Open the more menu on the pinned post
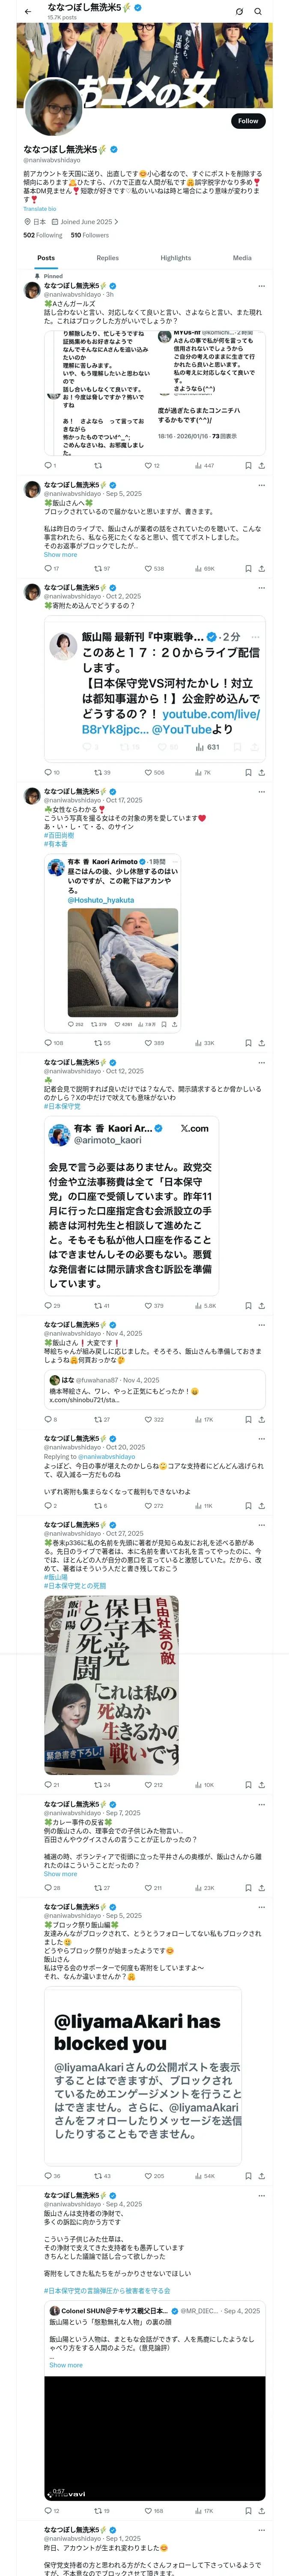Viewport: 289px width, 2576px height. click(261, 286)
